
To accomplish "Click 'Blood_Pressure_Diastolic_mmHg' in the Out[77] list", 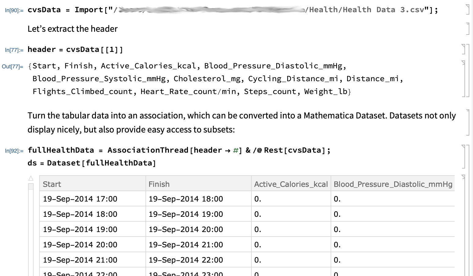I will (273, 66).
